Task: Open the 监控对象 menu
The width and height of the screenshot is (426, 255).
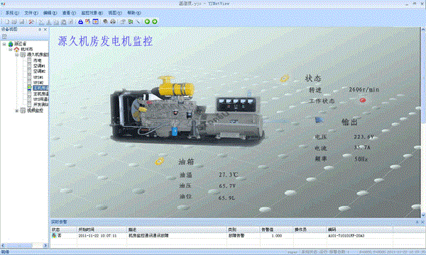Action: pos(92,13)
